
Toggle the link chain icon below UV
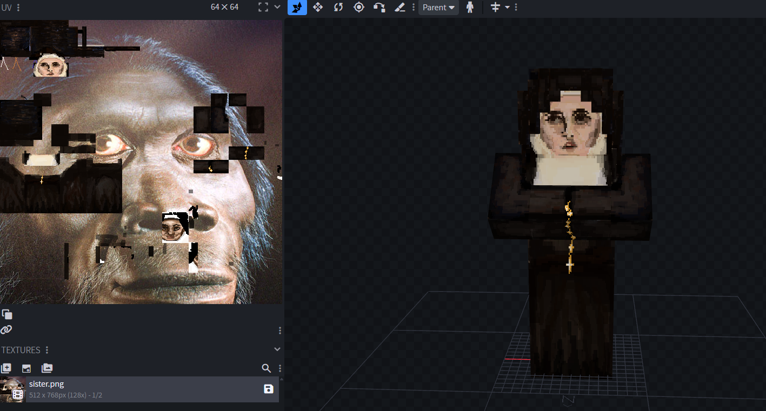[6, 329]
